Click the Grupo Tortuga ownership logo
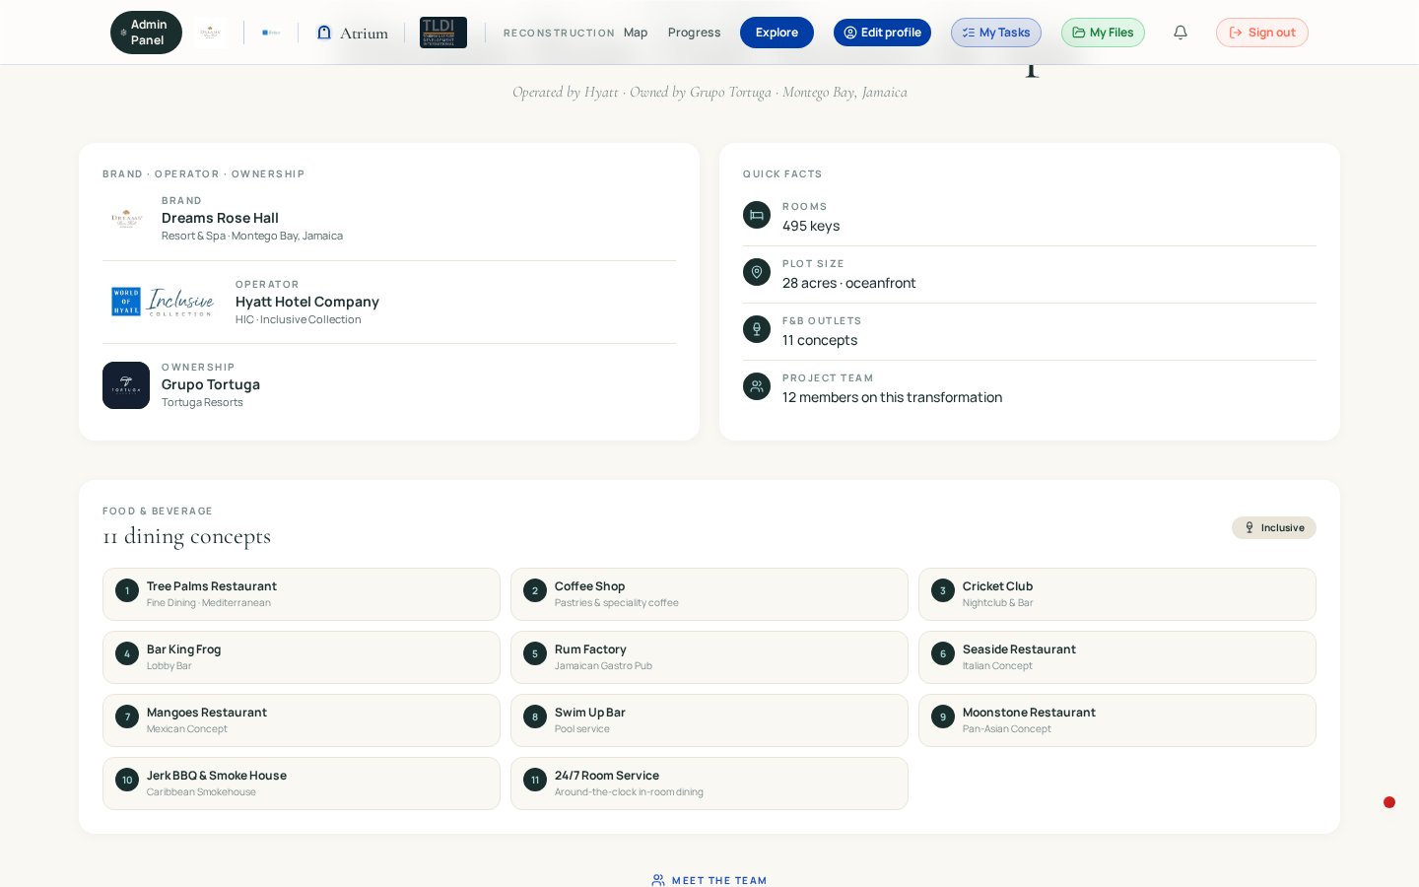The height and width of the screenshot is (887, 1419). (x=126, y=385)
